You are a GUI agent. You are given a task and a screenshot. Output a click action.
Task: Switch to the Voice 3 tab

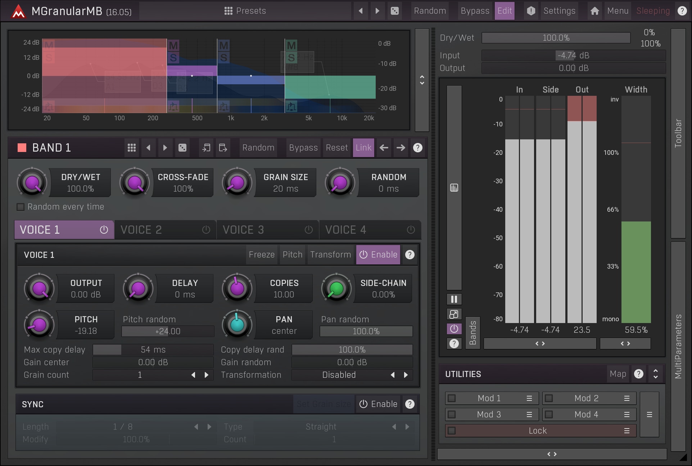[x=268, y=230]
